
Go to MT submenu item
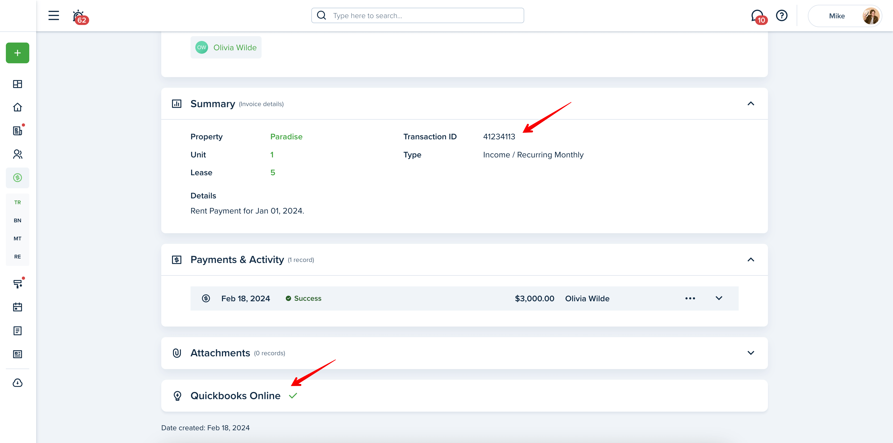coord(18,238)
